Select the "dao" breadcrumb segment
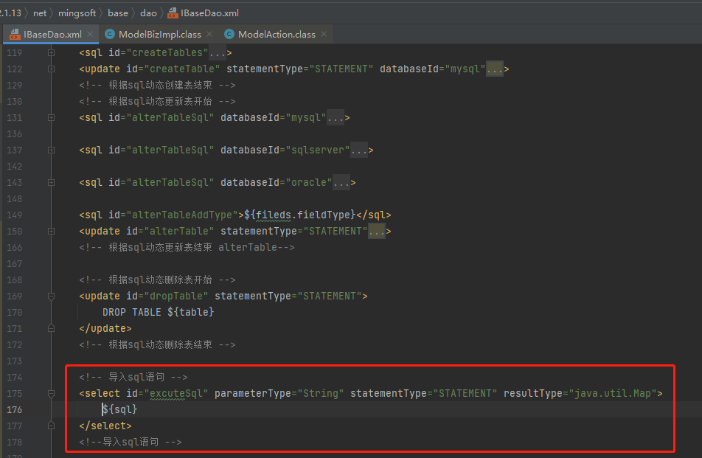This screenshot has width=702, height=458. point(148,13)
